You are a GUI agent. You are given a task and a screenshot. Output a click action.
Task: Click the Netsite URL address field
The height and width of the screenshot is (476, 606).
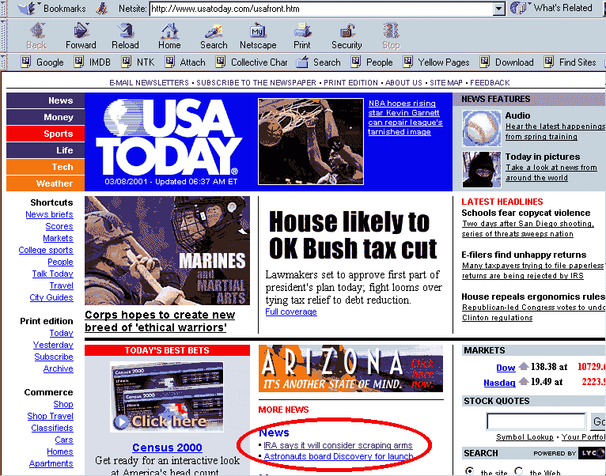tap(321, 9)
